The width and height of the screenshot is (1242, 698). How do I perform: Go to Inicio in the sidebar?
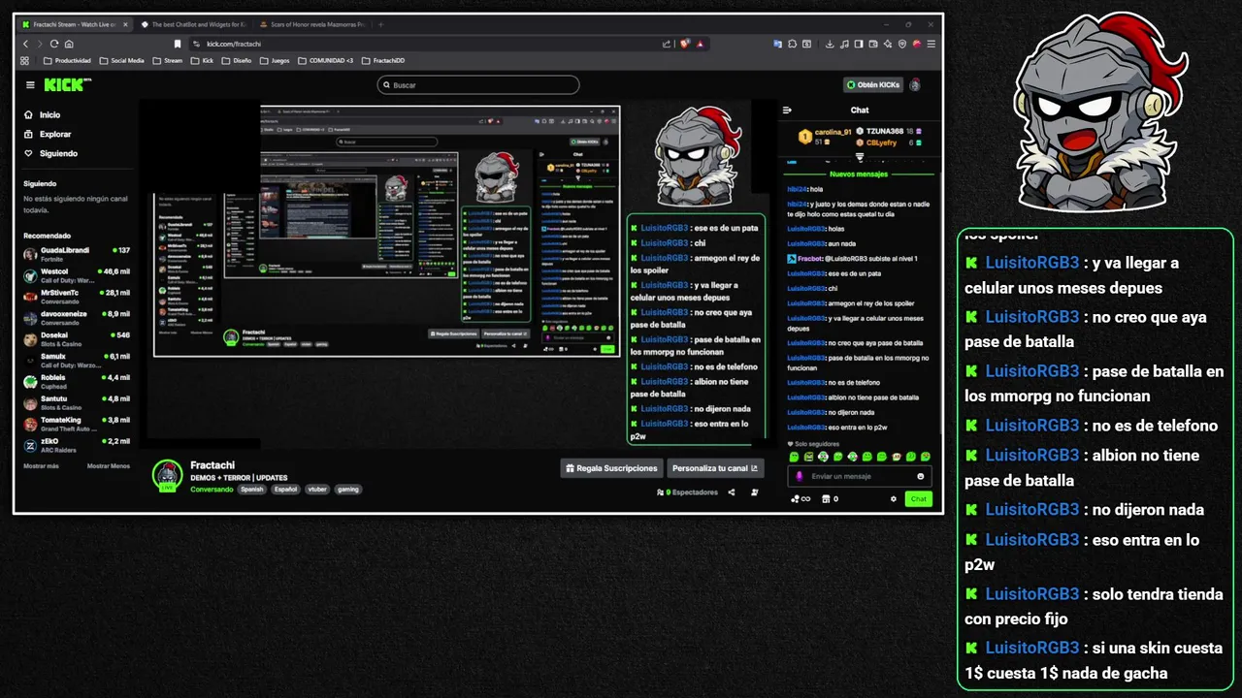43,115
